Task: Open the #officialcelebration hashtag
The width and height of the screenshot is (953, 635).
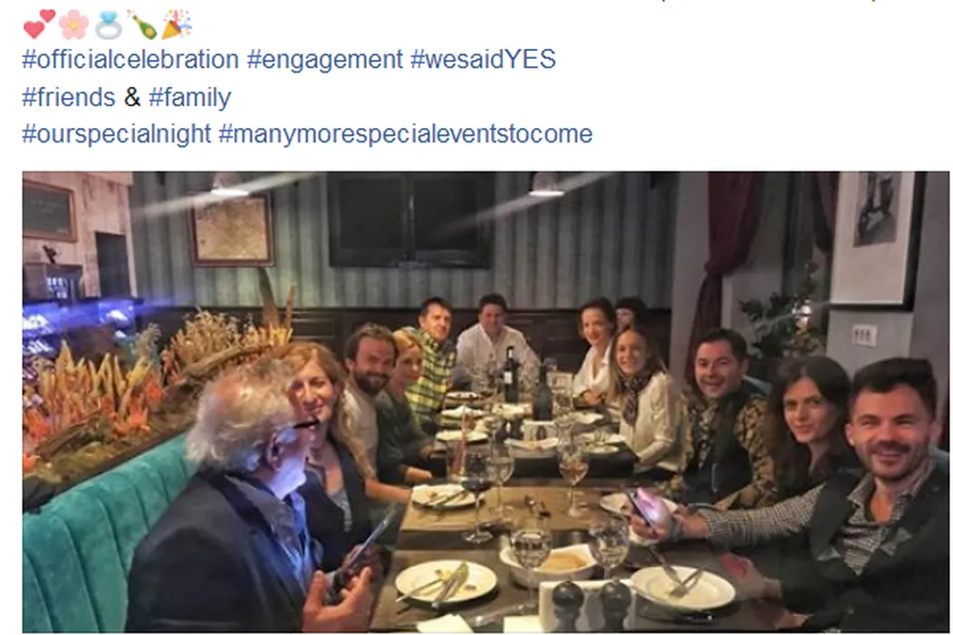Action: point(130,60)
